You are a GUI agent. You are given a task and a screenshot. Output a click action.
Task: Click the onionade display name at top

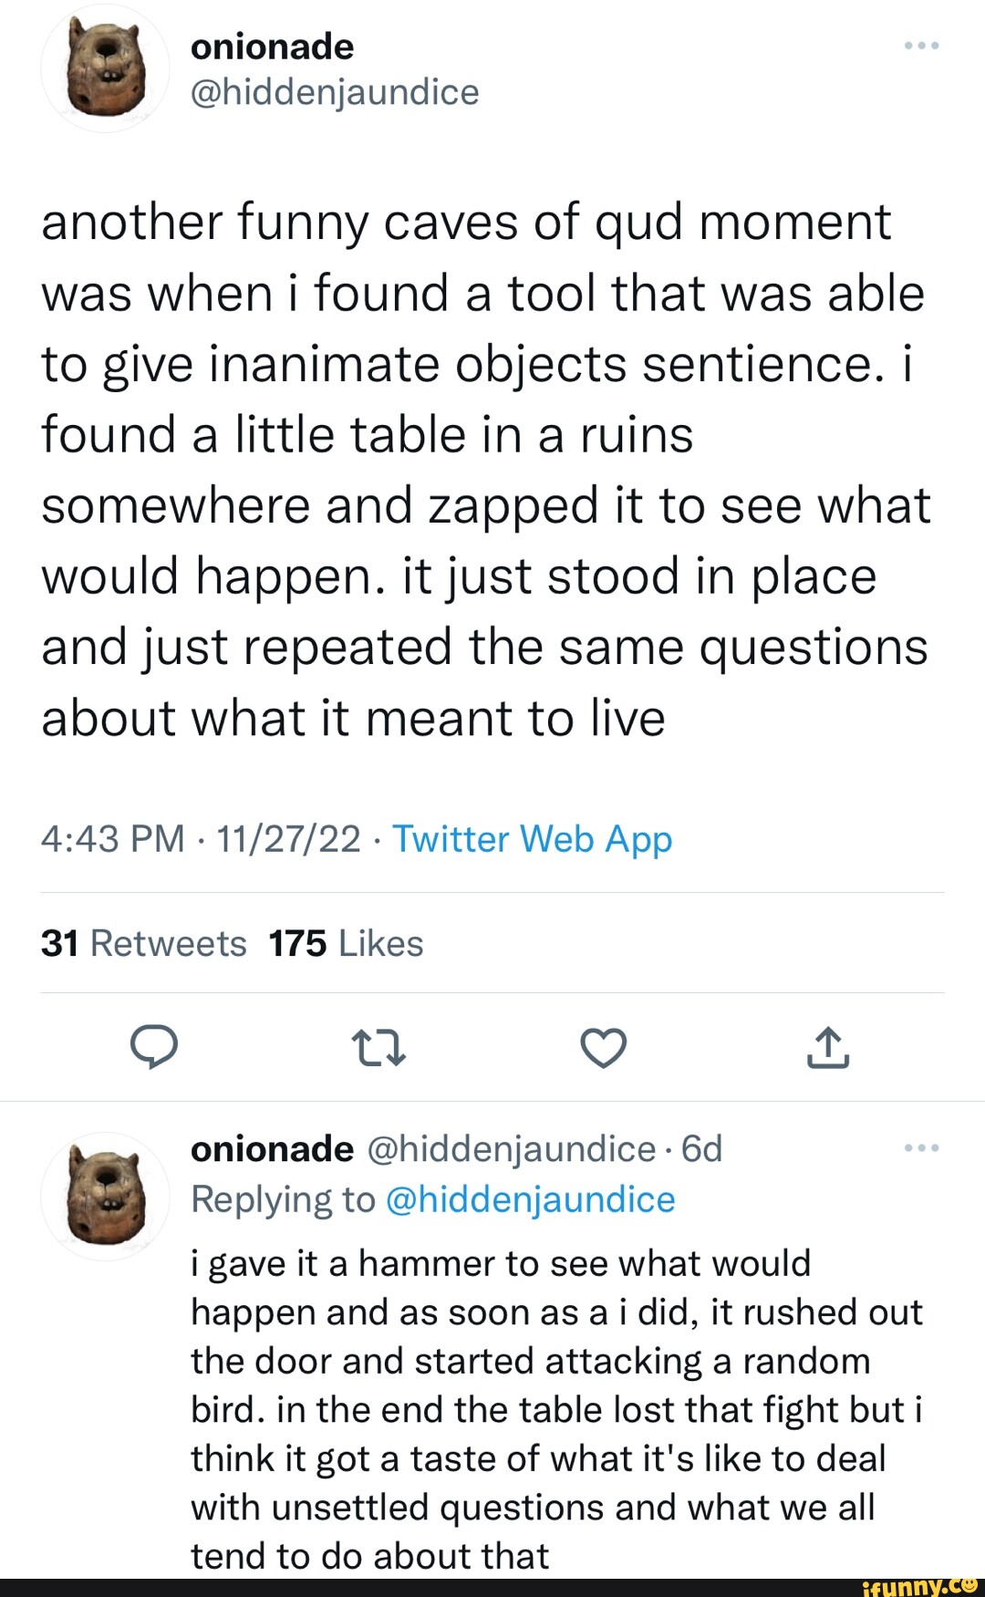272,47
